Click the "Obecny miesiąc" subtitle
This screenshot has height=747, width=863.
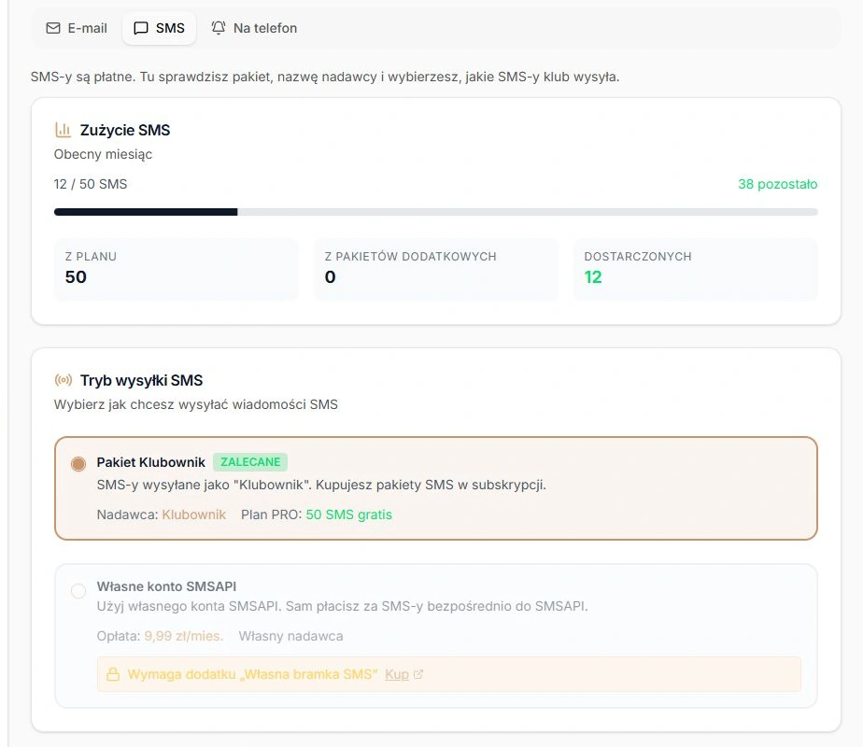103,155
